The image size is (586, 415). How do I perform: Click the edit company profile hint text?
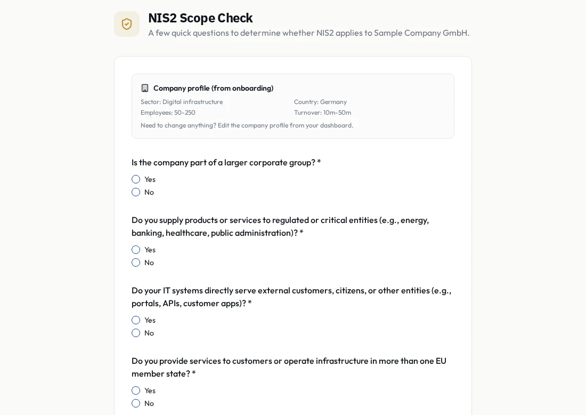[247, 125]
